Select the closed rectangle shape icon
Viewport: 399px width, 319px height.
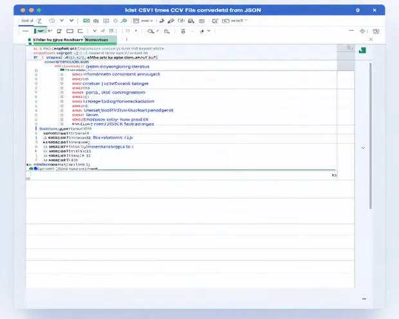(70, 31)
